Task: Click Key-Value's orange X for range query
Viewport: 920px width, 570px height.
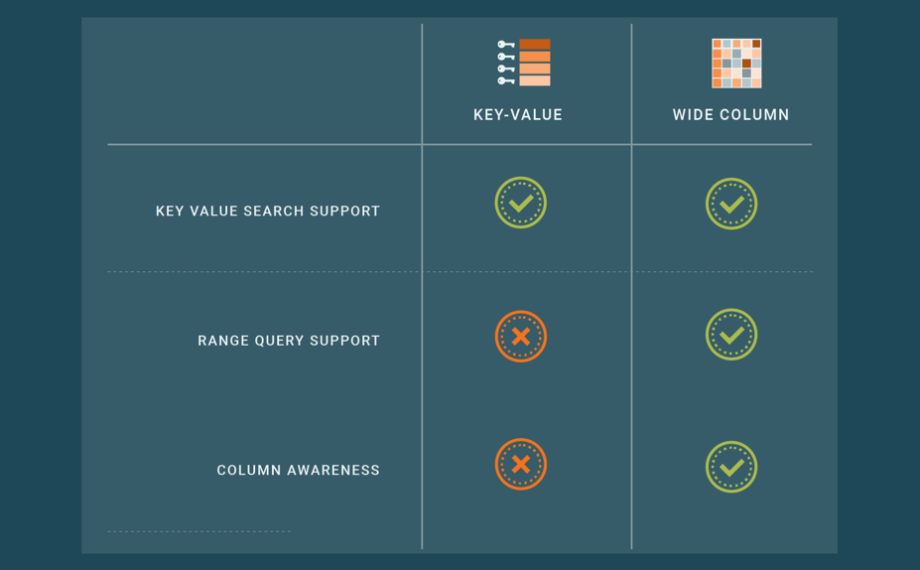Action: point(521,337)
